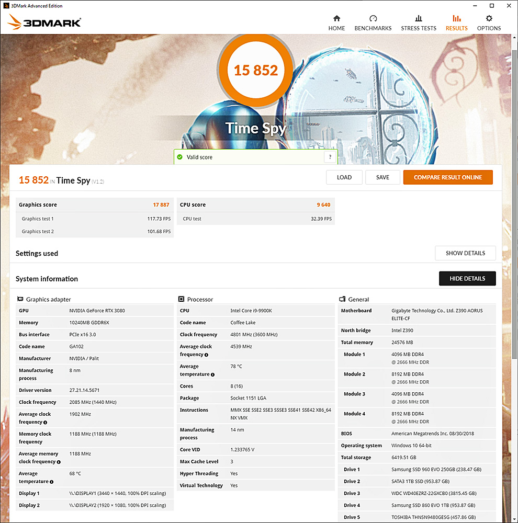Click Socket 1151 LGA package value
518x523 pixels.
pos(249,398)
